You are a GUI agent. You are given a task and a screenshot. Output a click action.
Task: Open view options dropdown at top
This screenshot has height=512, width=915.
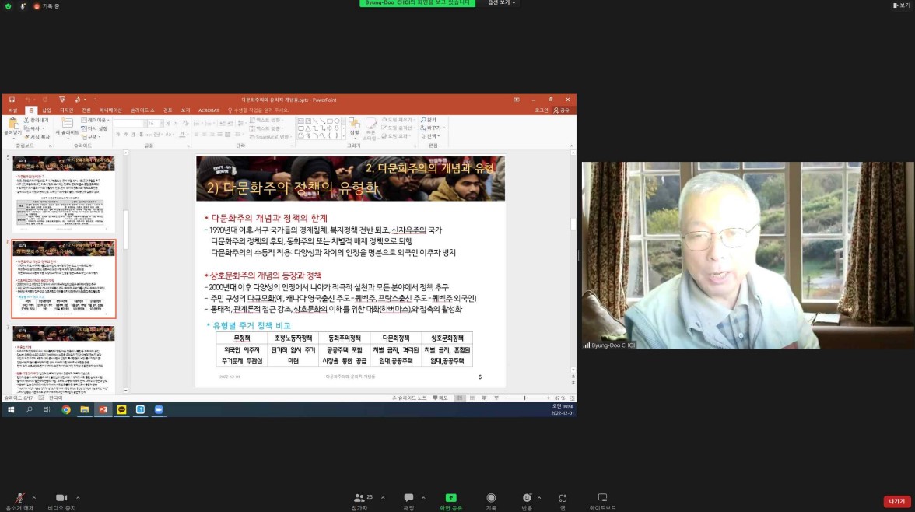(501, 3)
